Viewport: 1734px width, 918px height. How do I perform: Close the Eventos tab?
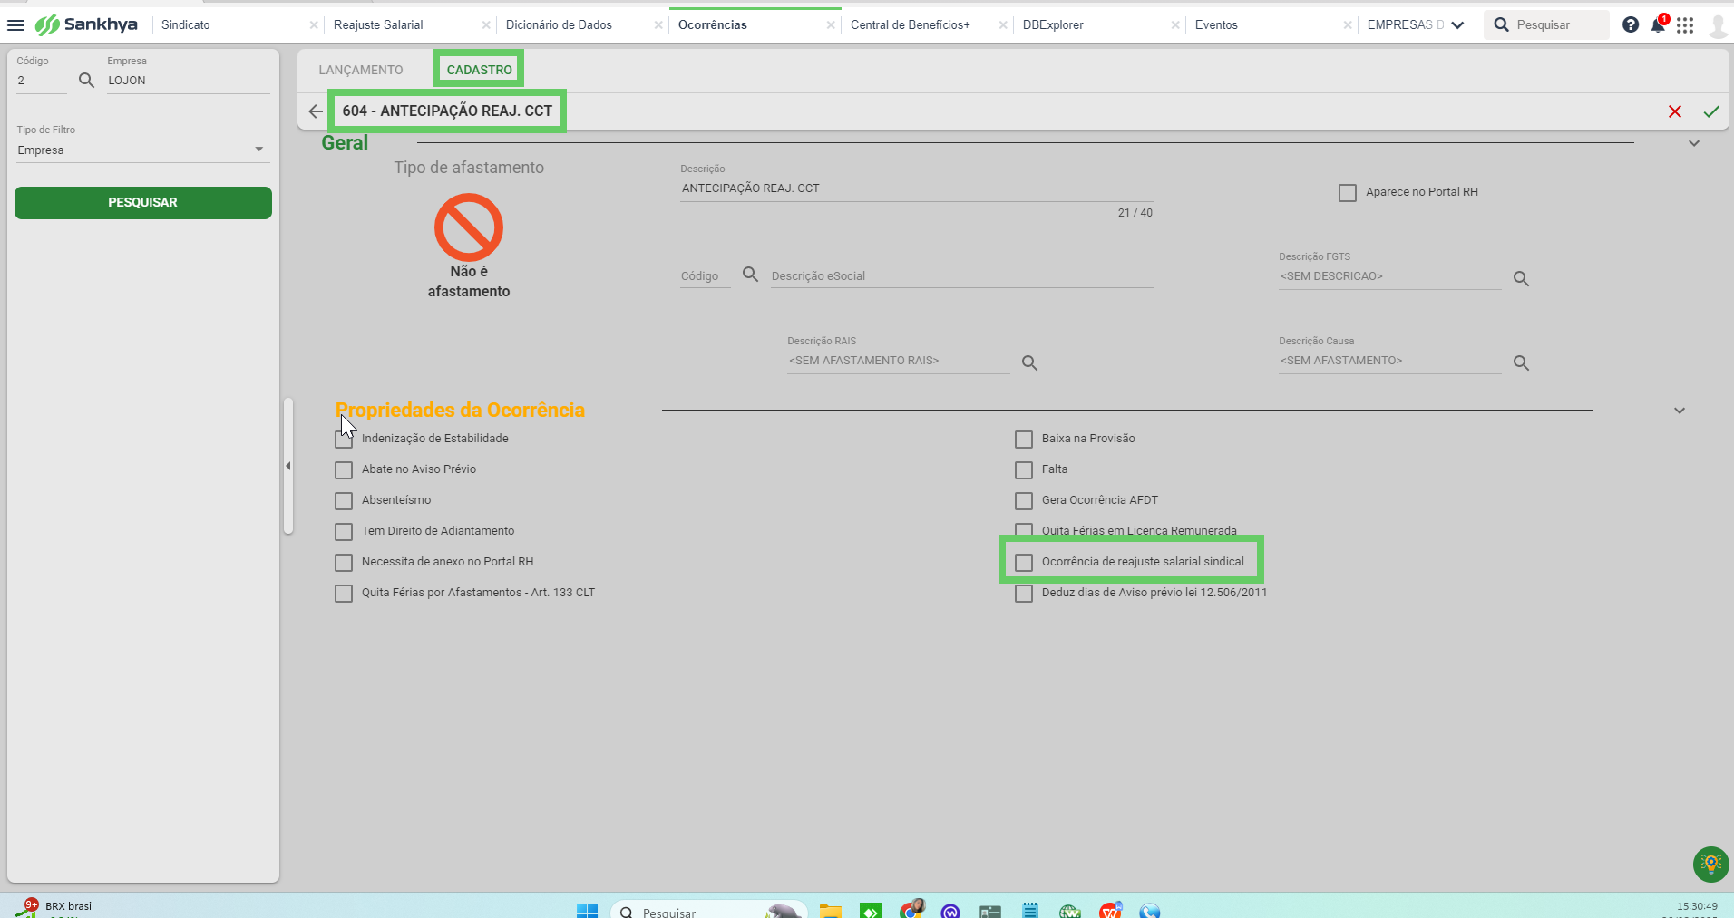(x=1348, y=25)
